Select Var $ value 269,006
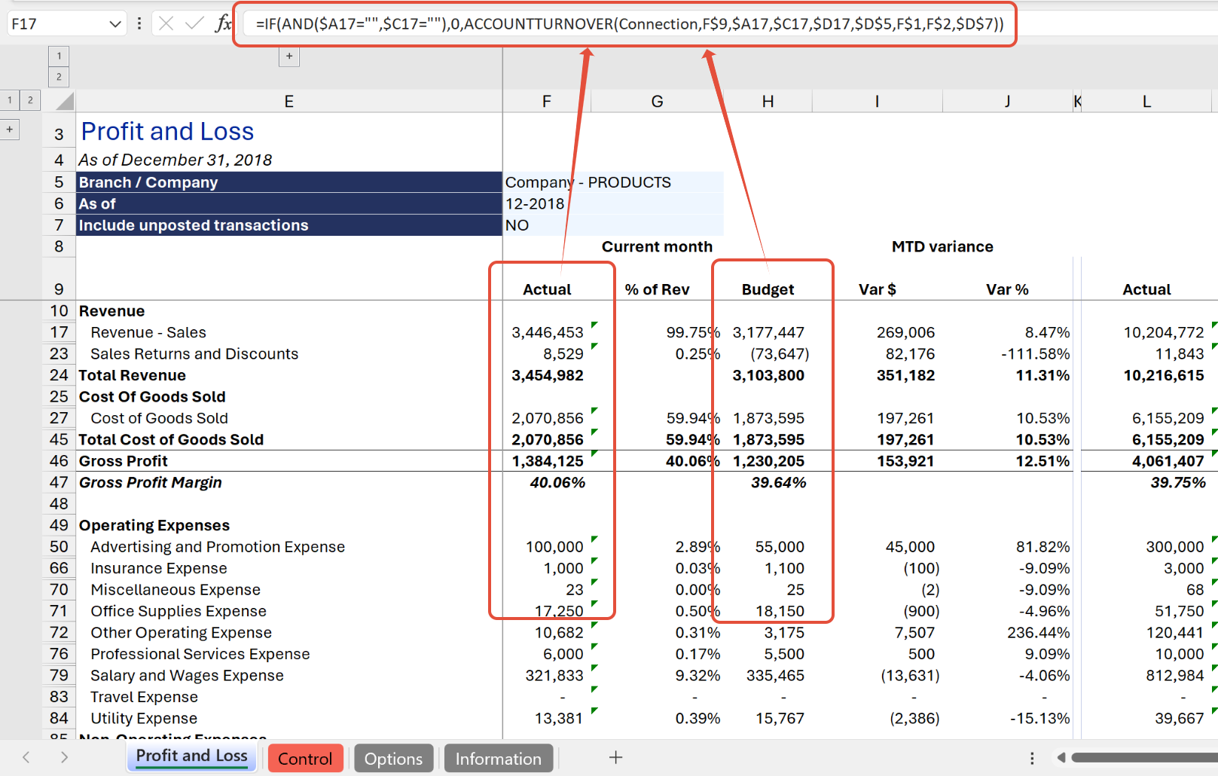The width and height of the screenshot is (1218, 776). (878, 332)
